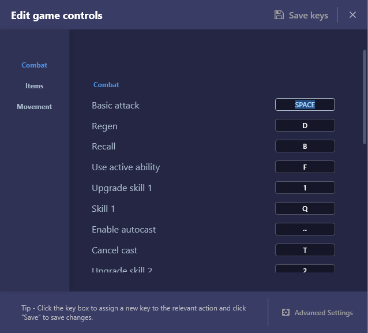
Task: Change the Skill 1 key binding Q
Action: (305, 209)
